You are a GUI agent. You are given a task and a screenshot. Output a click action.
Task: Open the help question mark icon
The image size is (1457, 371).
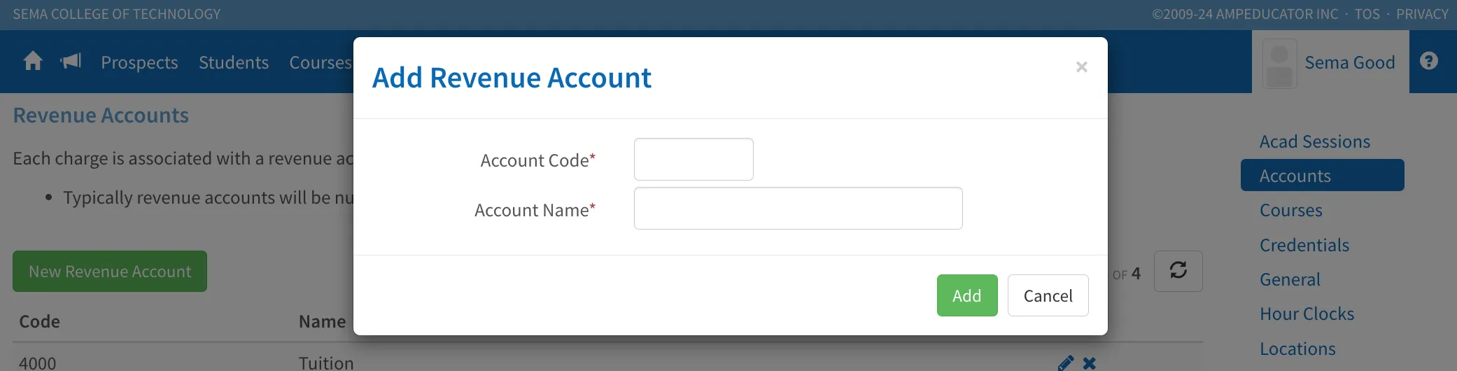click(1429, 62)
